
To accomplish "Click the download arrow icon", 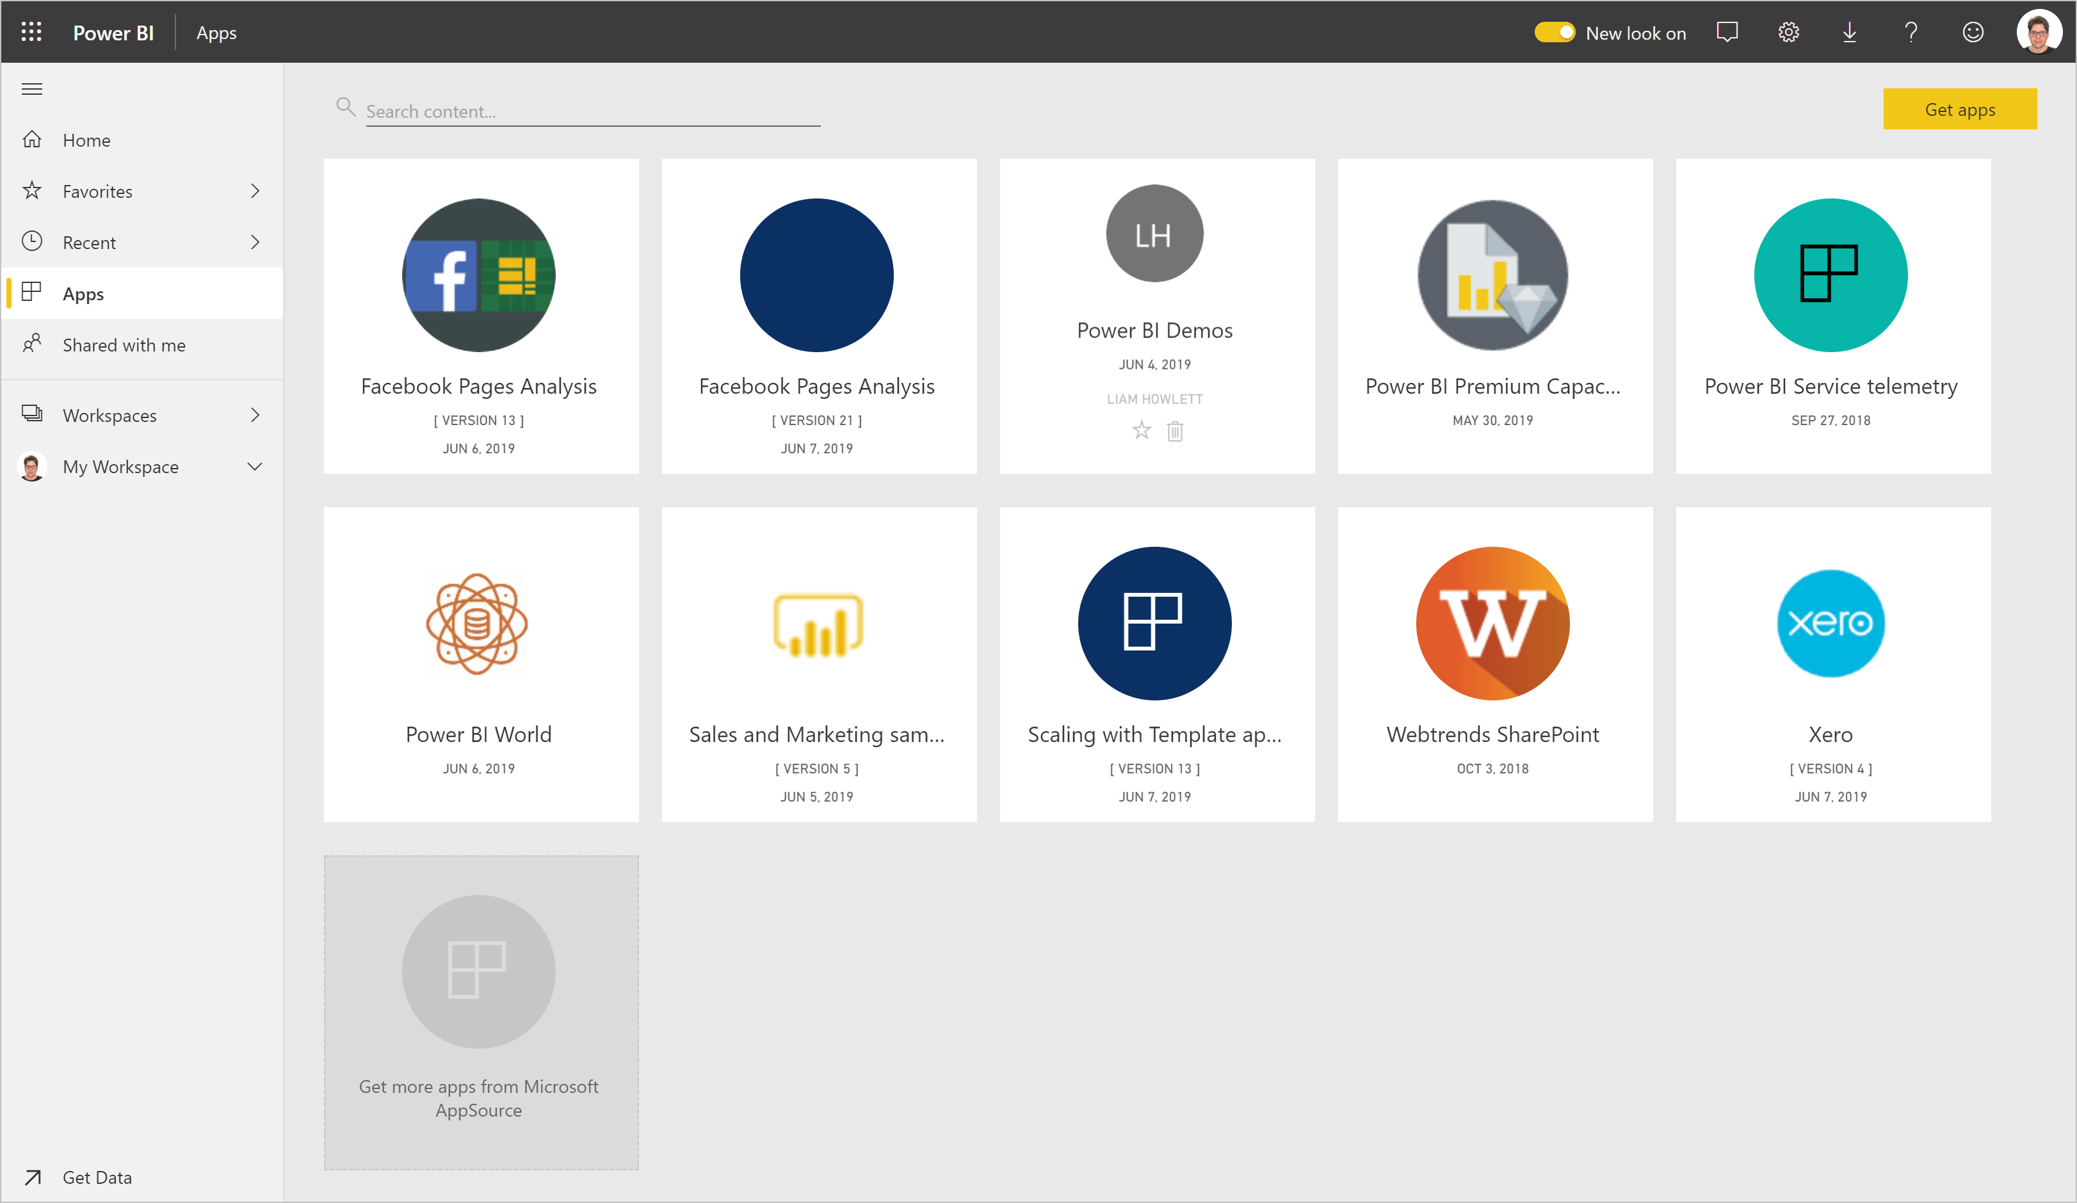I will pos(1850,32).
